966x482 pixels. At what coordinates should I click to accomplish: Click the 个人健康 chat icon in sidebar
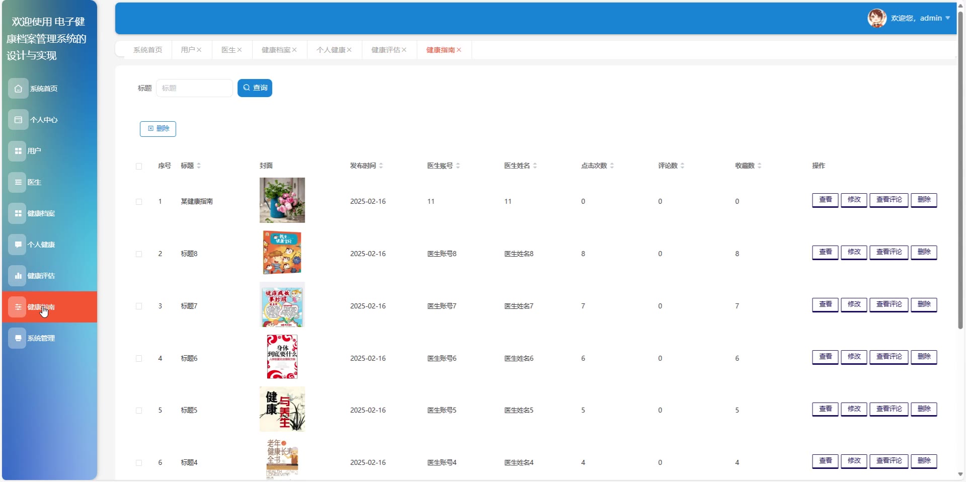click(x=18, y=245)
